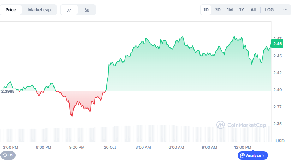Select the Price tab
The width and height of the screenshot is (292, 161).
[11, 10]
